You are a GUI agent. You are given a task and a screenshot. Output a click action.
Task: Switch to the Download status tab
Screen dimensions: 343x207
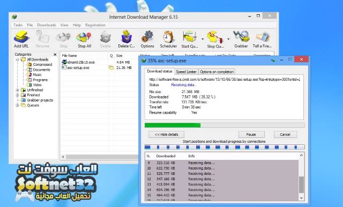click(160, 71)
